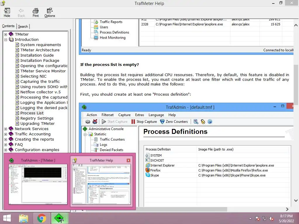Viewport: 299px width, 224px height.
Task: Collapse the Statistic tree node
Action: click(85, 134)
